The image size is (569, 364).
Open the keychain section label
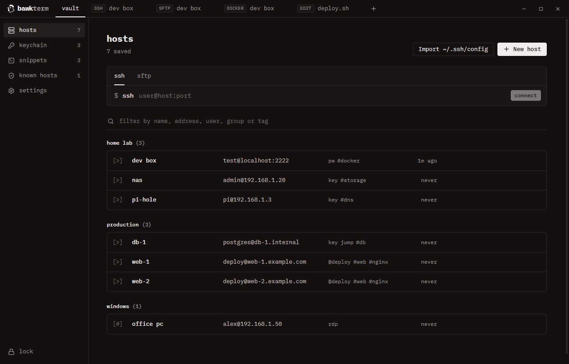click(33, 45)
